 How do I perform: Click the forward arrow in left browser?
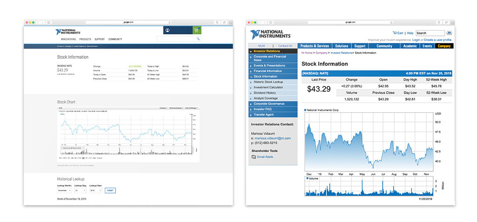point(43,22)
